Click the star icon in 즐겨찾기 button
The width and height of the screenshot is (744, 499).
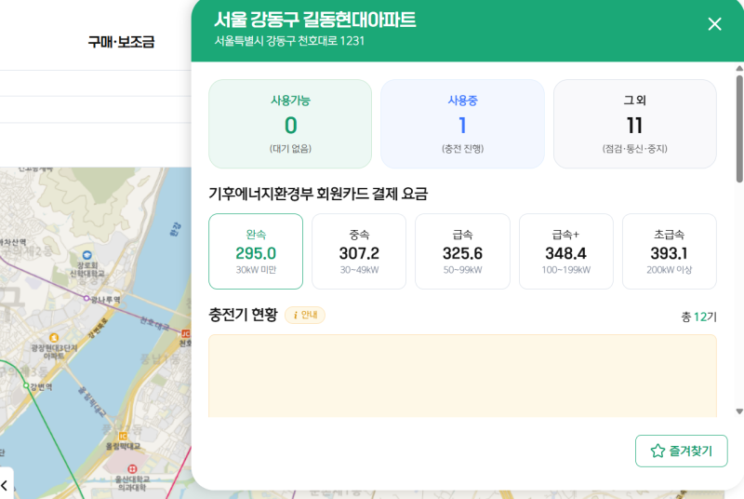[x=658, y=451]
